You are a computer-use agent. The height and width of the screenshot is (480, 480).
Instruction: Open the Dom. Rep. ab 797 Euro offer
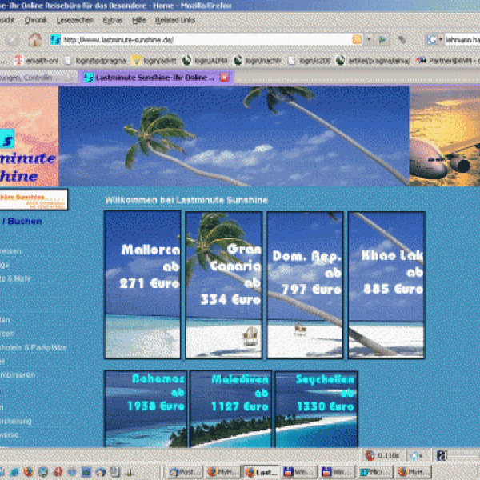[305, 285]
